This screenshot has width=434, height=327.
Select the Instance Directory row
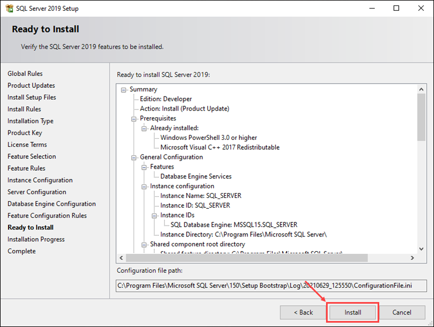point(244,235)
